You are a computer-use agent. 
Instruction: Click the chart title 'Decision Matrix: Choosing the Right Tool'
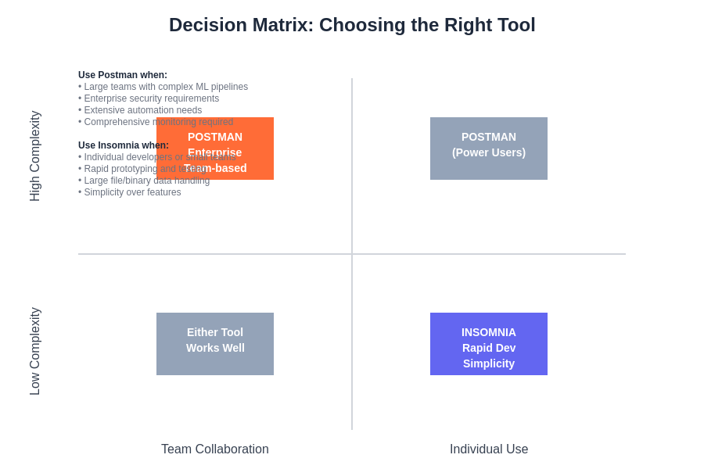point(352,25)
